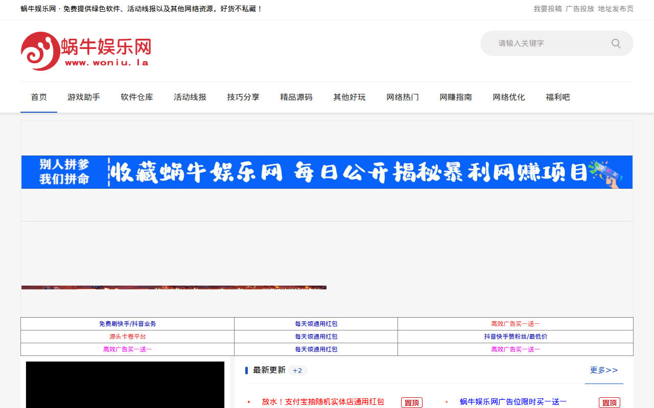This screenshot has width=654, height=408.
Task: Open the 软件仓库 section
Action: (x=137, y=97)
